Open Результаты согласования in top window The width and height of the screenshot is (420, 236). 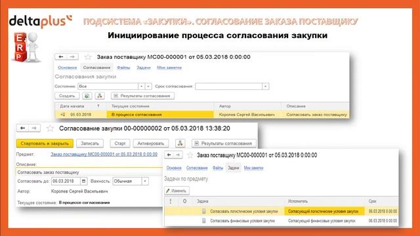point(143,96)
